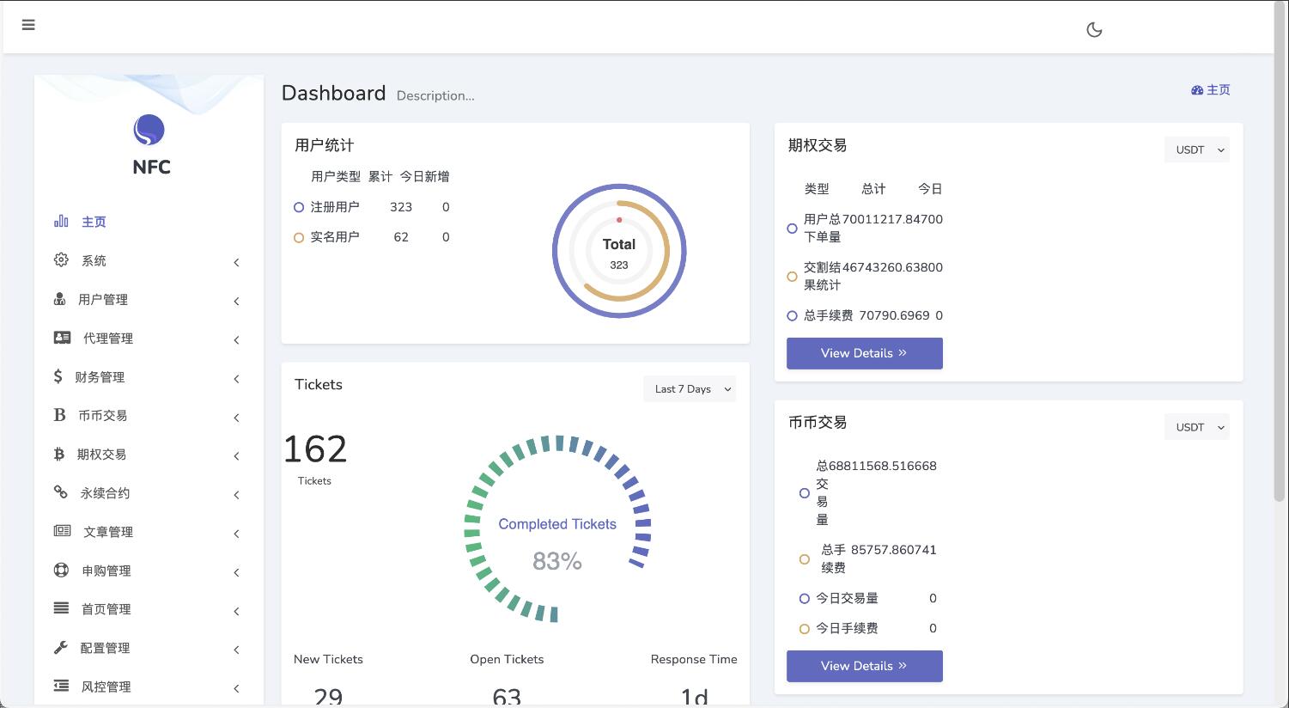Viewport: 1289px width, 708px height.
Task: Click View Details under 期权交易
Action: pos(864,353)
